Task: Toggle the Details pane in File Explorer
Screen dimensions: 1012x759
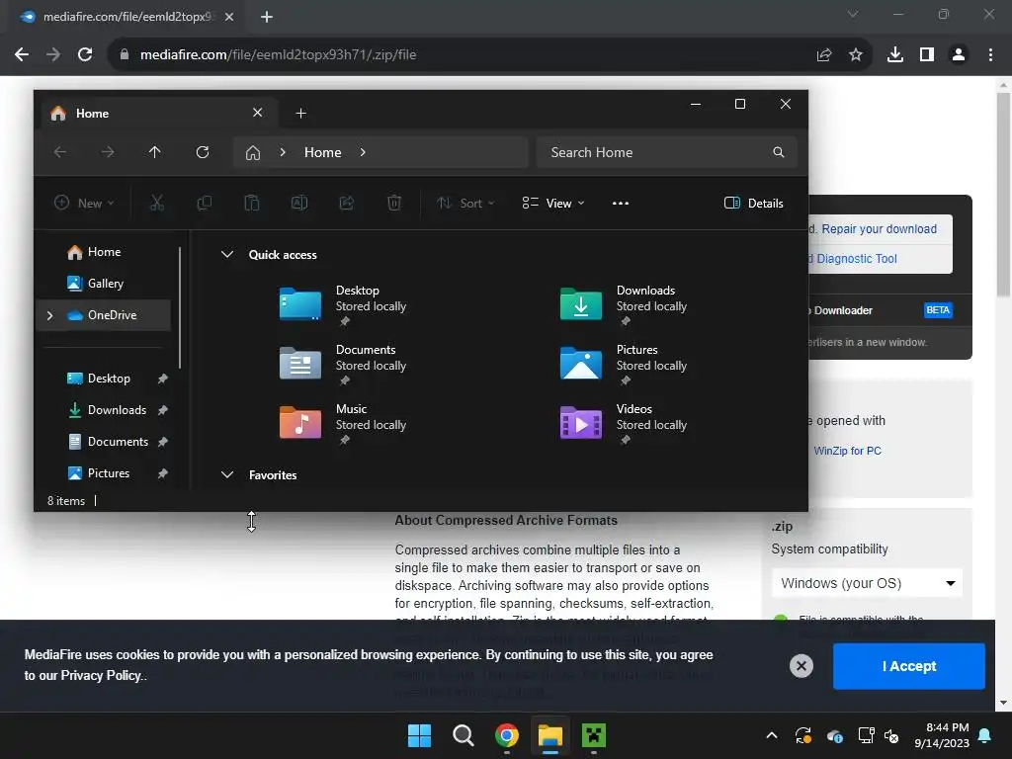Action: click(x=754, y=204)
